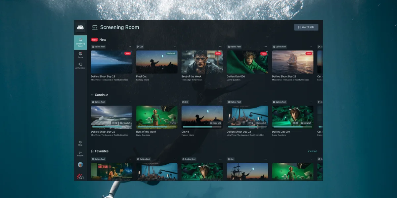397x198 pixels.
Task: Click the Dailies Shoot Day 22 title
Action: click(x=103, y=132)
